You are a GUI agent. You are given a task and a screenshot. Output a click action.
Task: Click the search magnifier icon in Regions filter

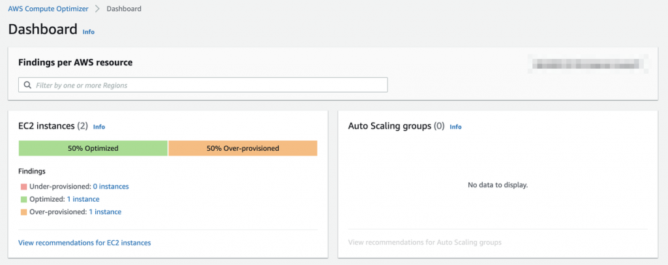[27, 85]
